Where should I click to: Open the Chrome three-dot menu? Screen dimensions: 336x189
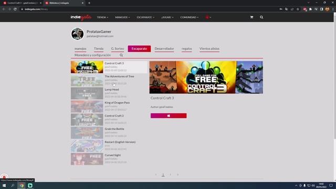[x=333, y=9]
